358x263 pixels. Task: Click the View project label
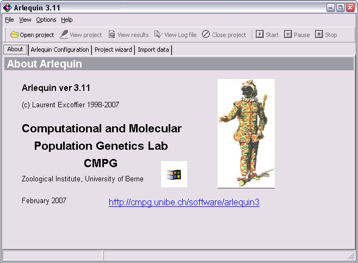[x=86, y=35]
